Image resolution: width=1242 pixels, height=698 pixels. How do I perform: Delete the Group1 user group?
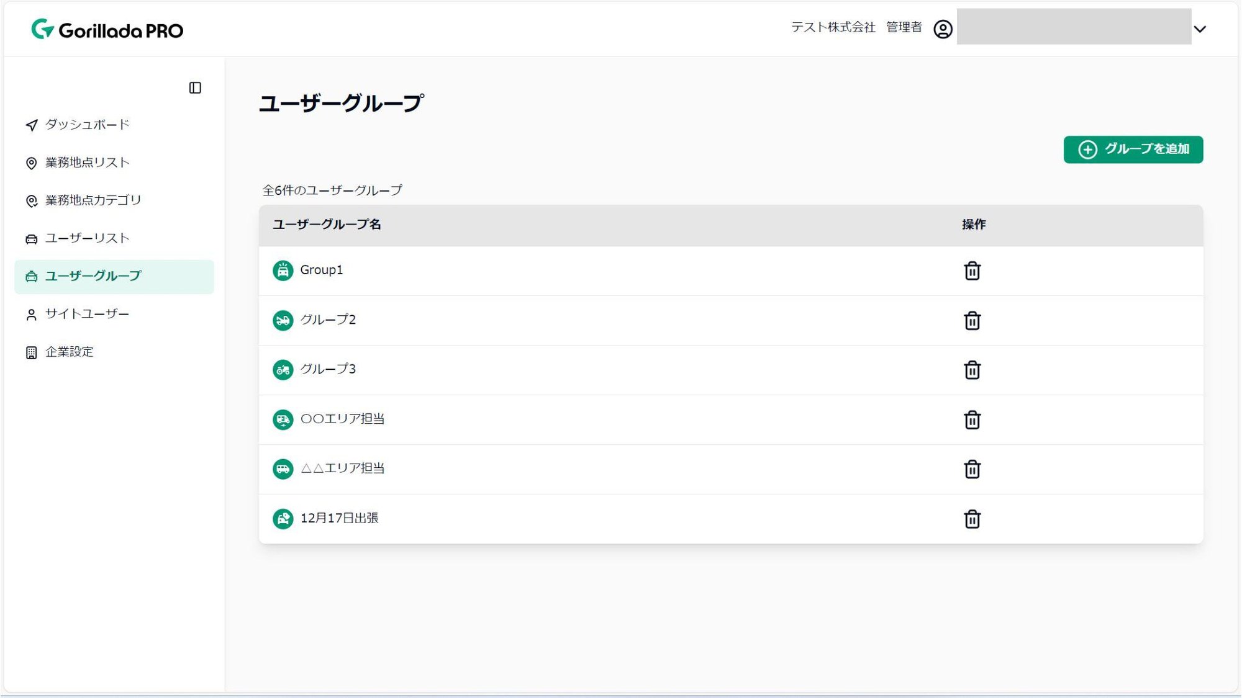point(972,271)
